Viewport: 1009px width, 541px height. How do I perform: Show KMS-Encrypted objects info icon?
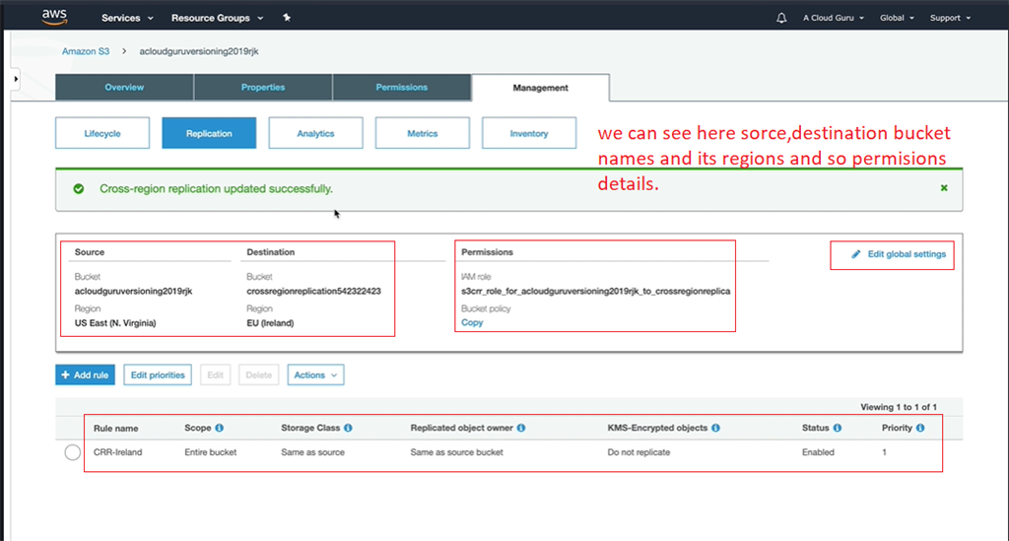[715, 428]
